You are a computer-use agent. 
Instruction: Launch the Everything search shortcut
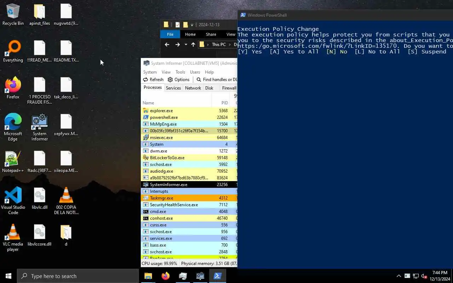[13, 52]
